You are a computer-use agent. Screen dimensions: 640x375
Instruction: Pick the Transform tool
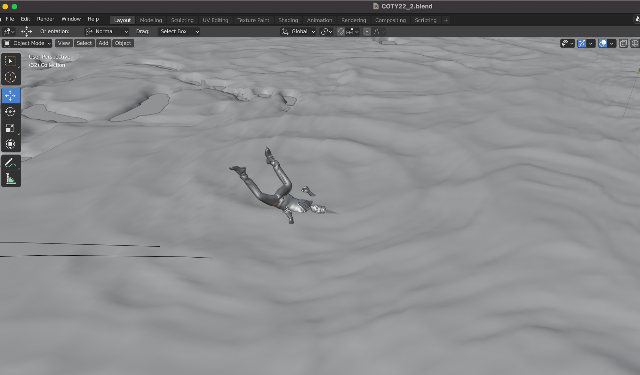10,144
